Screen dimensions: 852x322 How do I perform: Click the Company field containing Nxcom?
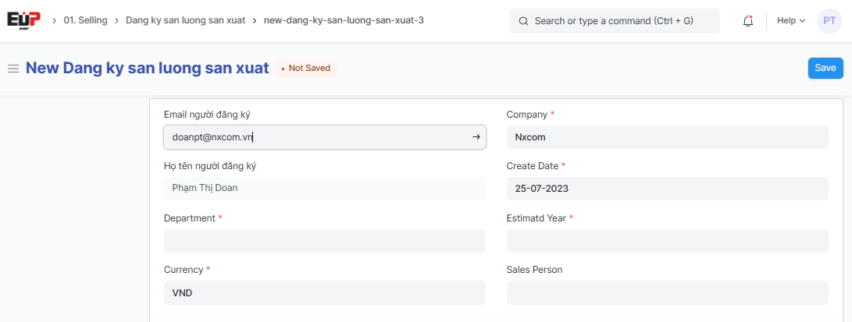pyautogui.click(x=667, y=137)
